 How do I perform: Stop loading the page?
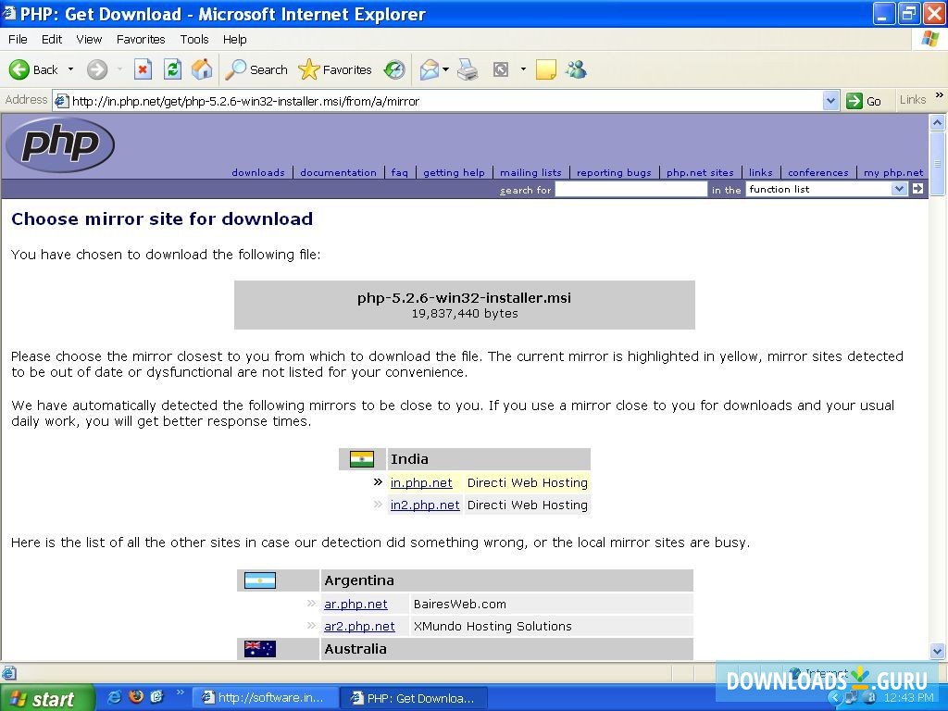143,69
